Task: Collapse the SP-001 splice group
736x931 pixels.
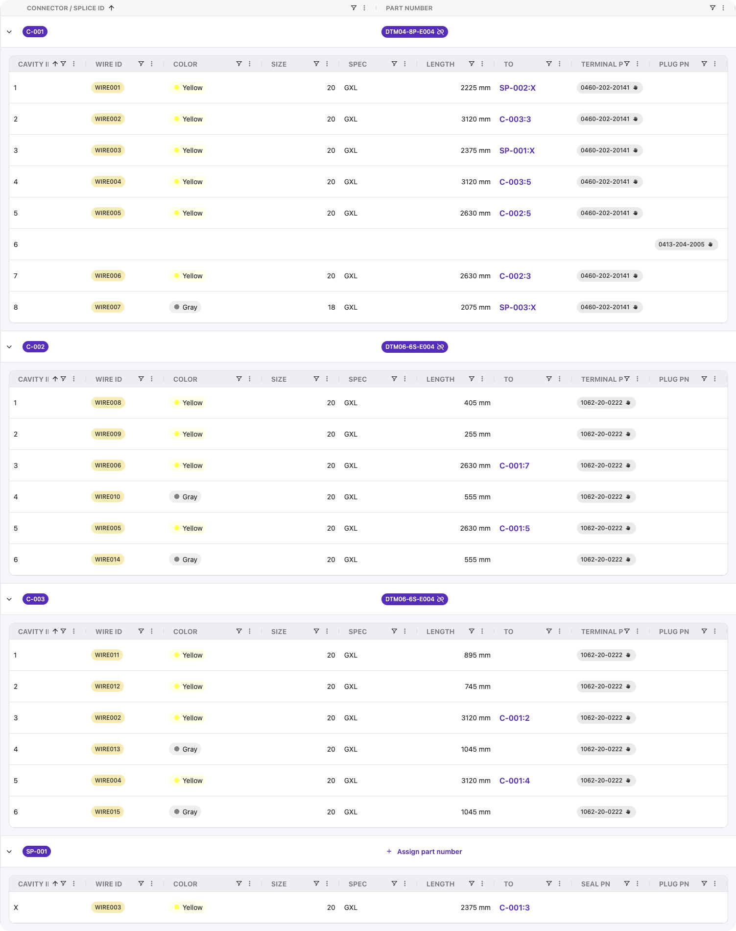Action: 9,852
